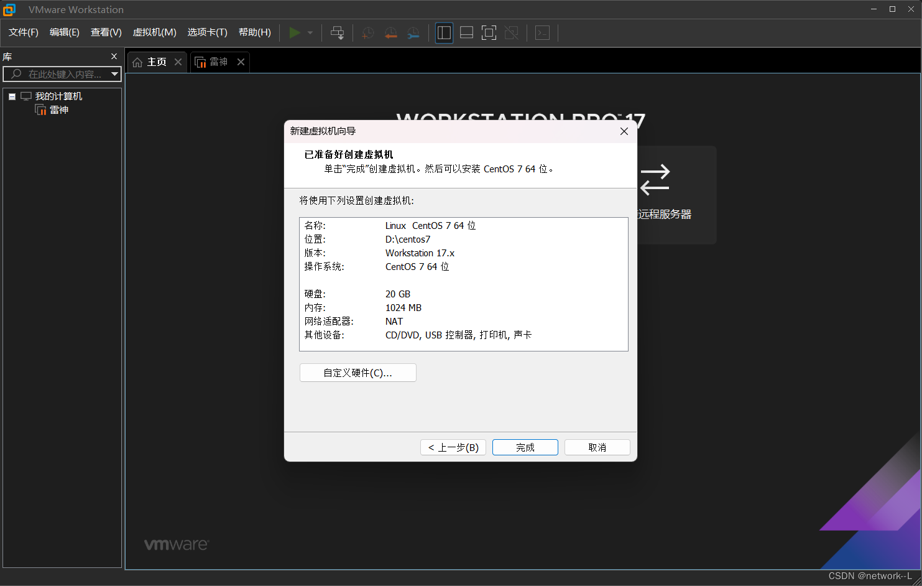Click 取消 to cancel the wizard
This screenshot has width=922, height=586.
point(597,447)
